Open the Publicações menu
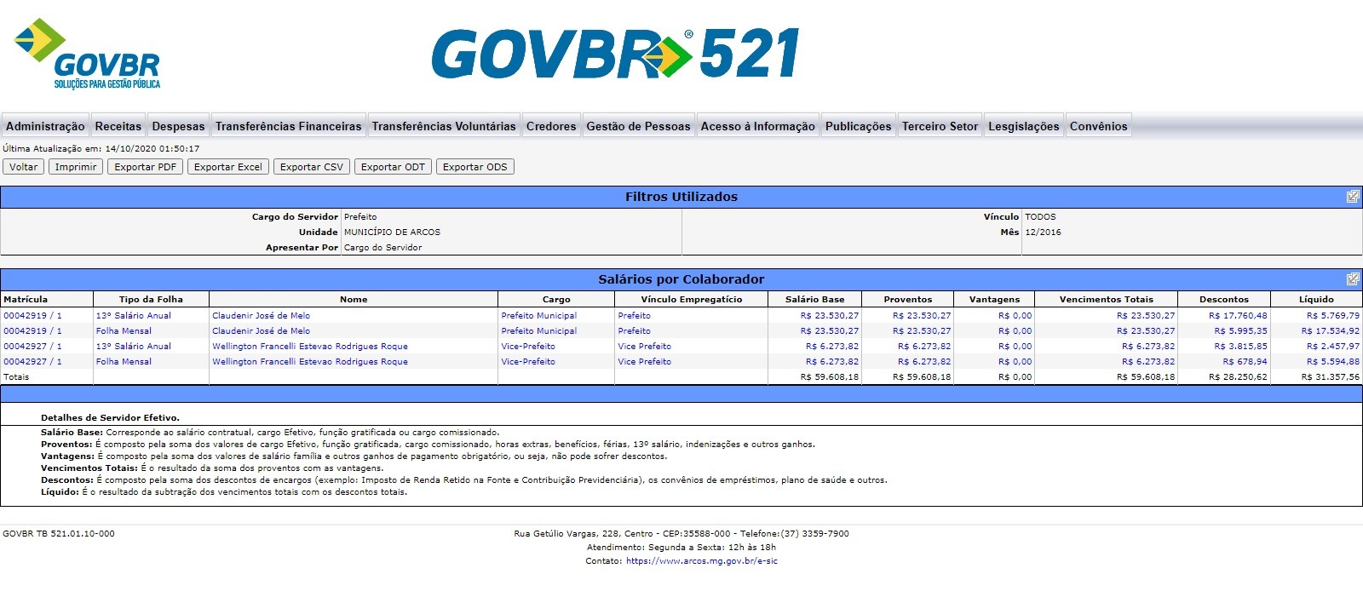Viewport: 1363px width, 597px height. tap(859, 126)
